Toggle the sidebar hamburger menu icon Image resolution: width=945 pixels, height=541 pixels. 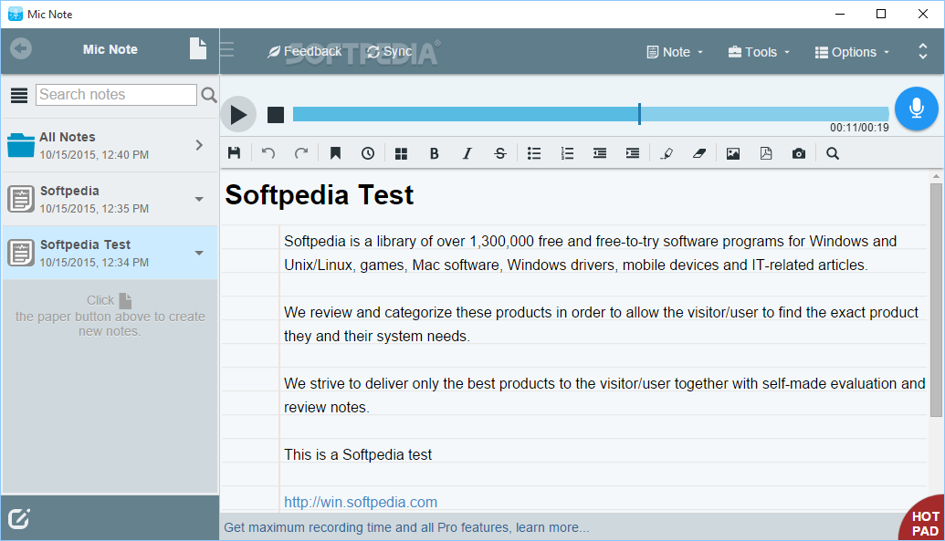227,49
